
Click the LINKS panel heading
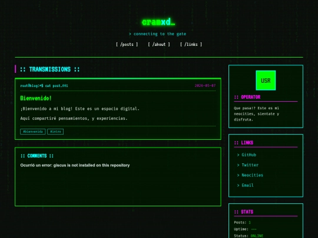244,143
